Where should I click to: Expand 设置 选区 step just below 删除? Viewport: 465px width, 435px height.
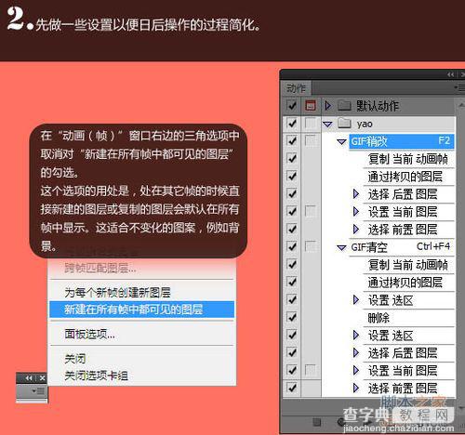coord(356,335)
